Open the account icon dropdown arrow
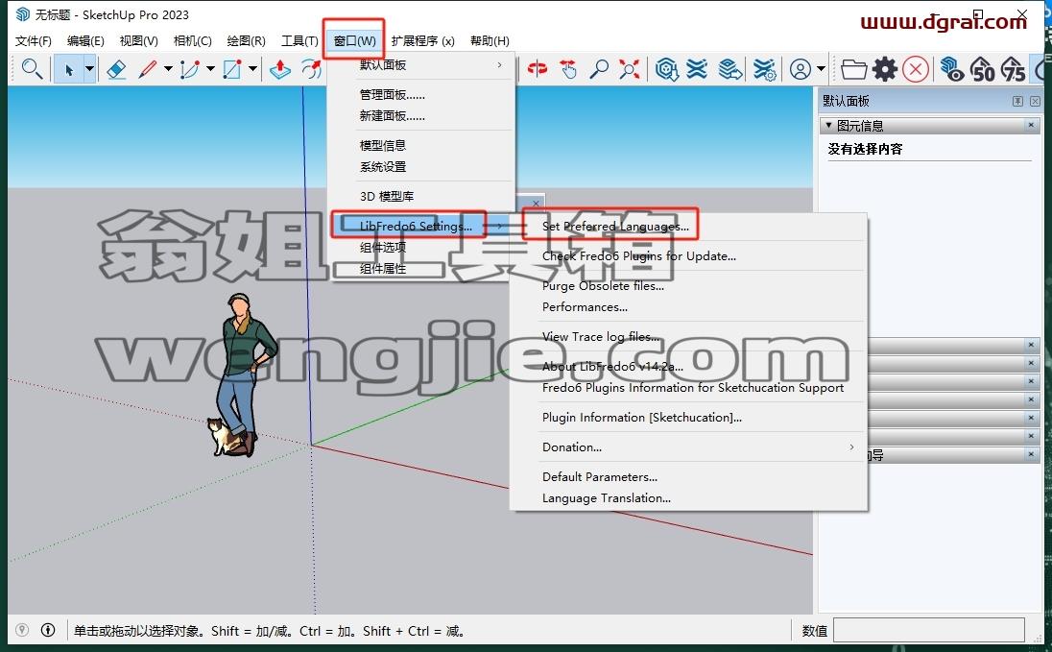Screen dimensions: 1052x652 [821, 69]
